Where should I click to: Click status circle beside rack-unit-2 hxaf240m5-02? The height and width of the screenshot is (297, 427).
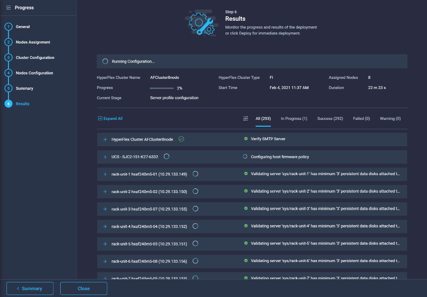tap(195, 191)
